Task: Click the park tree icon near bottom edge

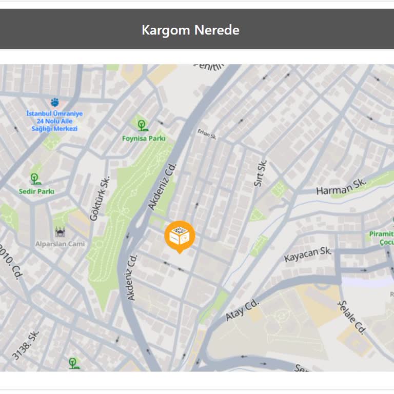Action: point(74,364)
